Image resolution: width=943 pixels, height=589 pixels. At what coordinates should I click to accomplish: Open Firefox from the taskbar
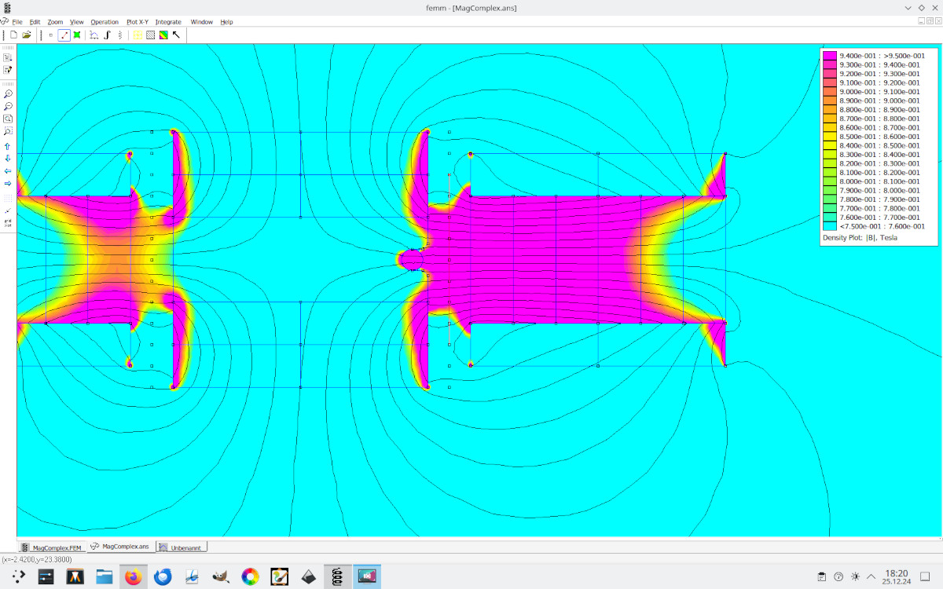pos(134,577)
